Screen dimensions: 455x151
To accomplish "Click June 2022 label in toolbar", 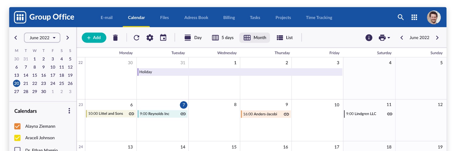I will click(419, 38).
